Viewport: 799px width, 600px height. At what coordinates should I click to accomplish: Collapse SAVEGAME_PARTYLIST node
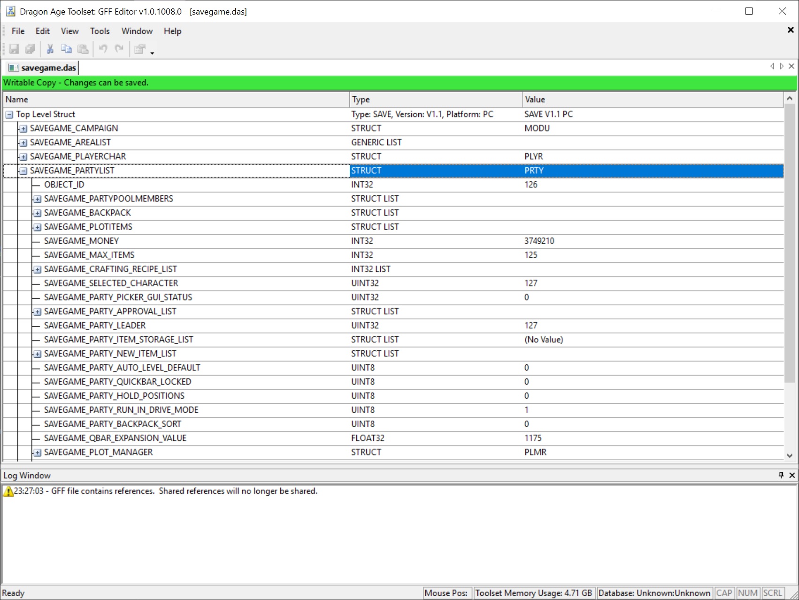click(23, 171)
